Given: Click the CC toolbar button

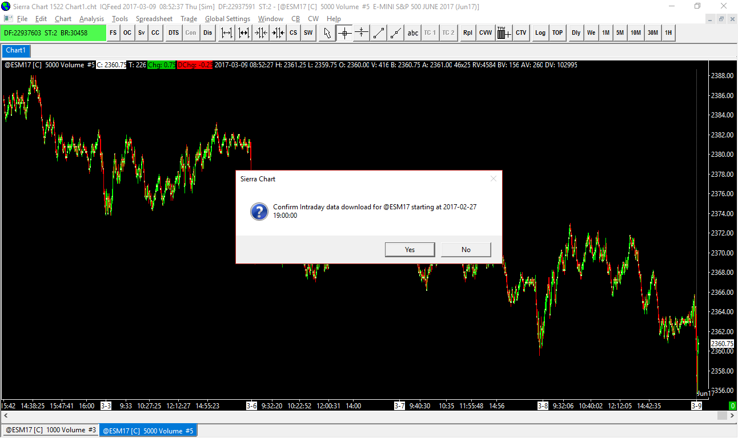Looking at the screenshot, I should click(155, 33).
